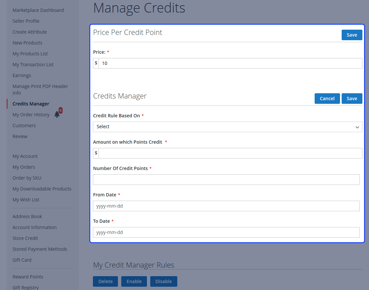369x290 pixels.
Task: Select Credits Manager in sidebar
Action: [x=31, y=104]
